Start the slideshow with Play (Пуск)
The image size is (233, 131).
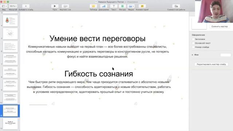55,6
